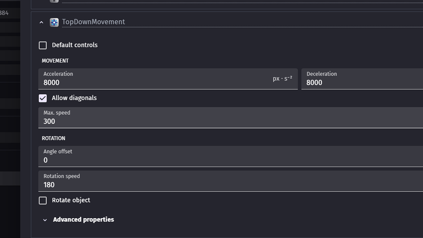Enable the Rotate object checkbox
Screen dimensions: 423x238
tap(43, 200)
